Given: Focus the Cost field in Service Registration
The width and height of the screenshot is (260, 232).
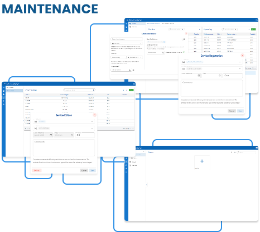Looking at the screenshot, I should click(233, 76).
